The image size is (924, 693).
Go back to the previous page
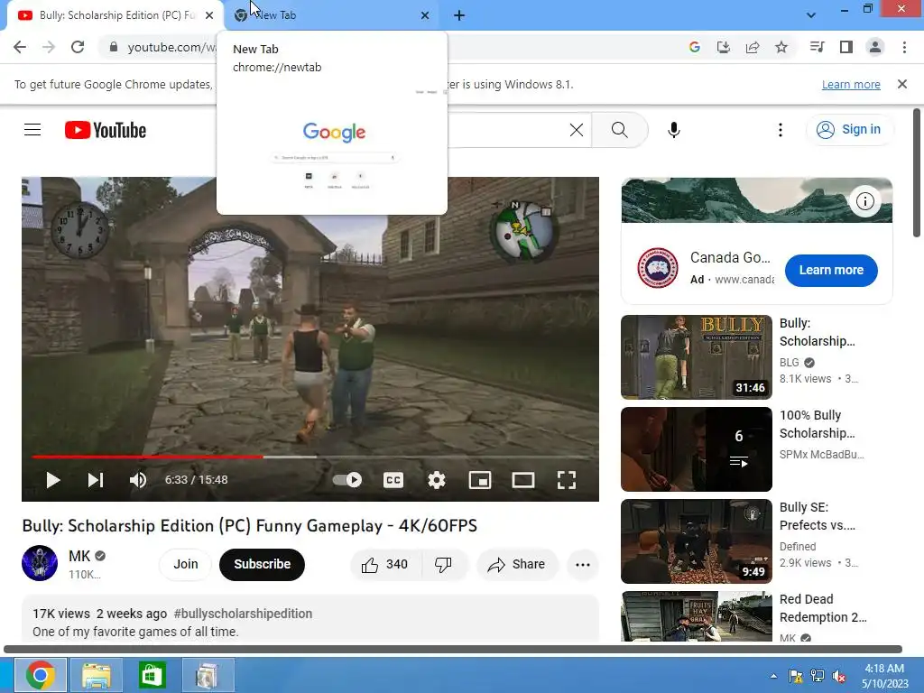pos(20,47)
